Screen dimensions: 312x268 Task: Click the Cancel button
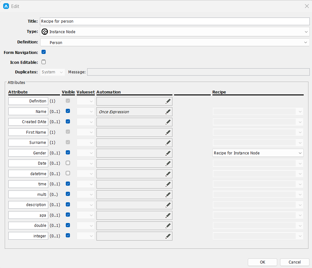[294, 262]
